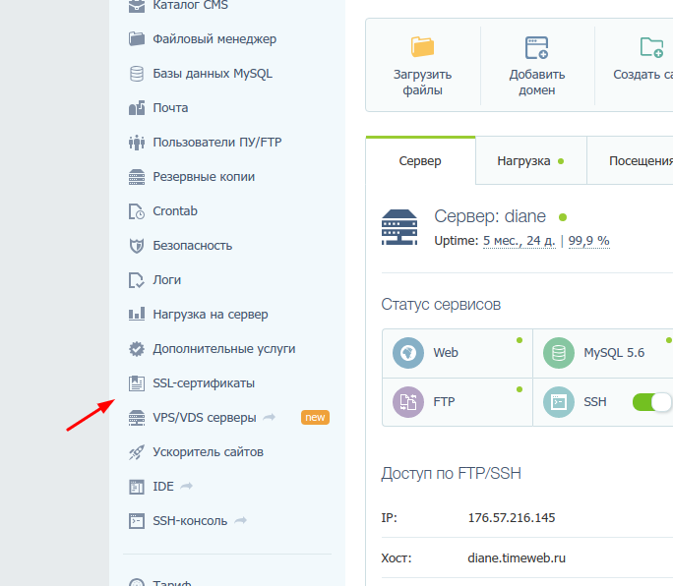Click the IDE sidebar icon
This screenshot has height=586, width=673.
coord(137,487)
